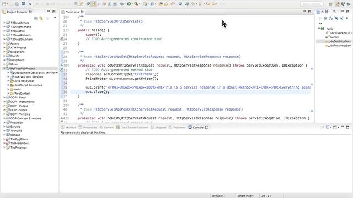The image size is (353, 198).
Task: Click the 36 : 21 cursor position indicator
Action: tap(266, 196)
